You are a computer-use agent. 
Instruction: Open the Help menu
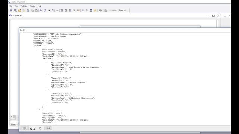(40, 6)
